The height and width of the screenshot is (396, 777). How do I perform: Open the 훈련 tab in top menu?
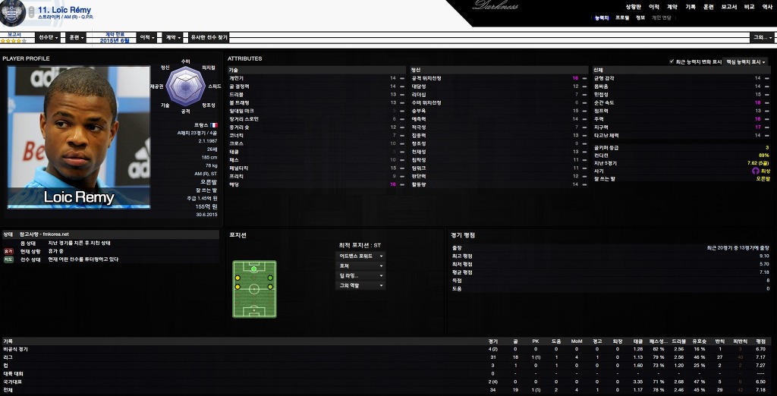click(709, 7)
